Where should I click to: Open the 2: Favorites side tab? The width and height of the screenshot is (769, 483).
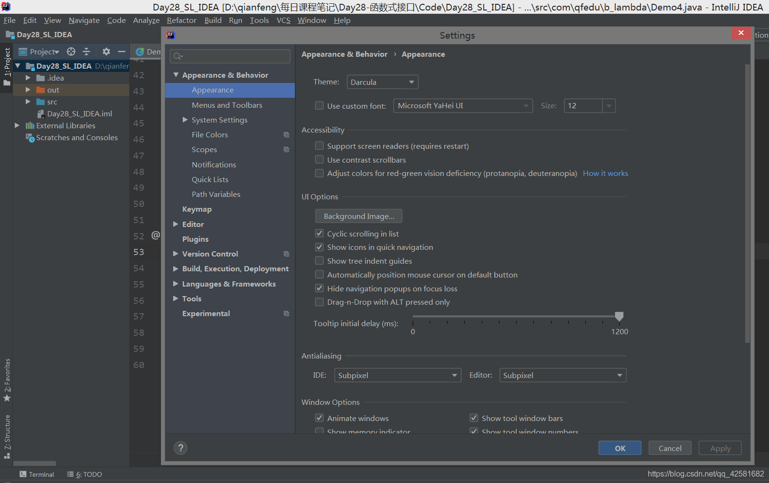tap(7, 380)
